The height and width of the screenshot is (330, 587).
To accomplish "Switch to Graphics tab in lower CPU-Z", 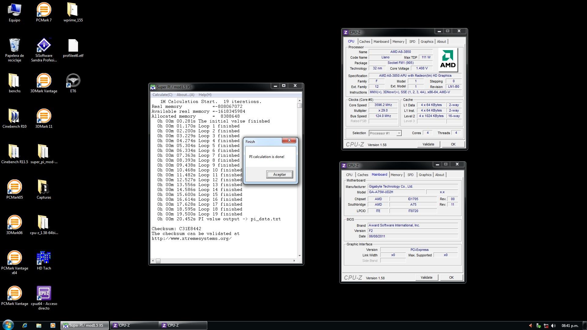I will [x=425, y=175].
